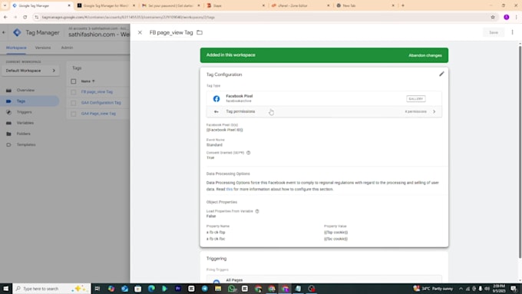Click the sathifashion.com container name

coord(99,35)
